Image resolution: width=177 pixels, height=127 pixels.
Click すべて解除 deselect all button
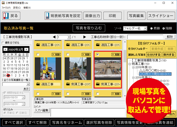coord(38,123)
